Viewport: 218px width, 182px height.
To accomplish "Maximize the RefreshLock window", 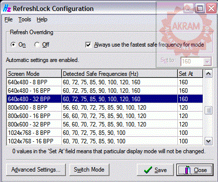I will pyautogui.click(x=200, y=8).
